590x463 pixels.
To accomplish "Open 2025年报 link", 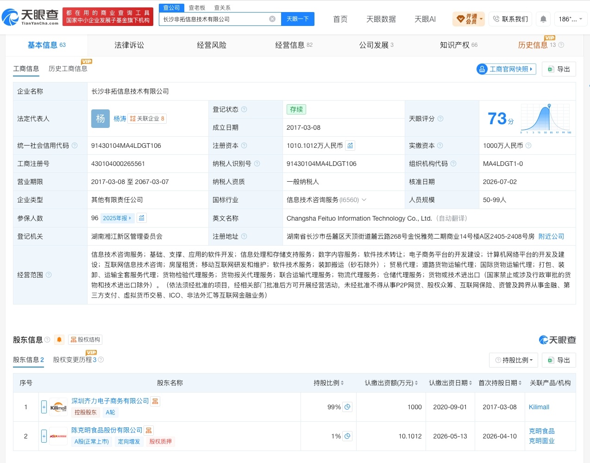I will tap(117, 218).
